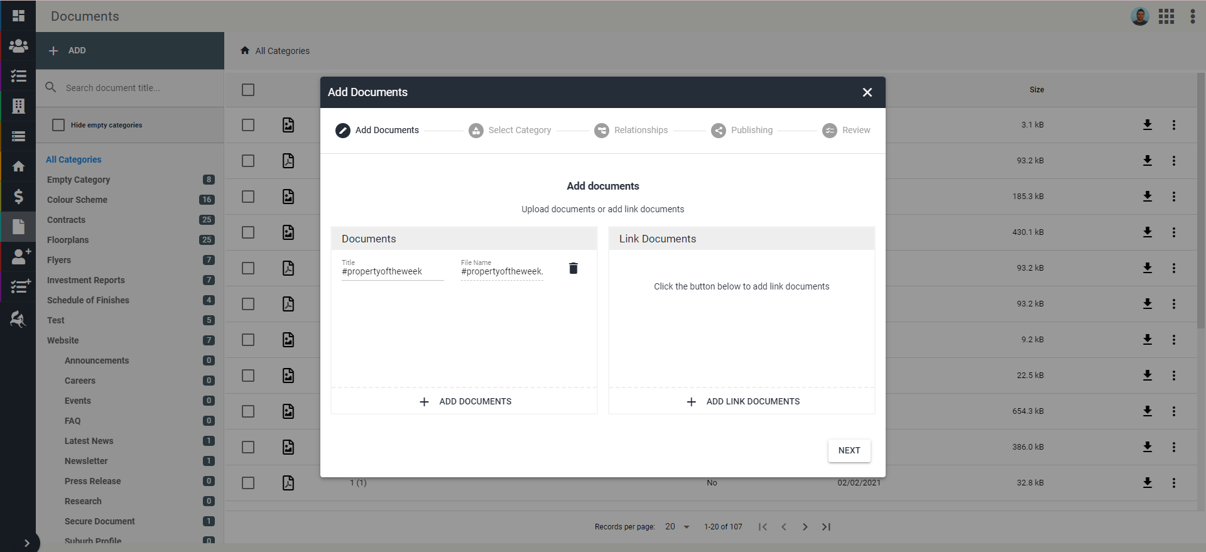Toggle the select-all header checkbox

click(248, 90)
